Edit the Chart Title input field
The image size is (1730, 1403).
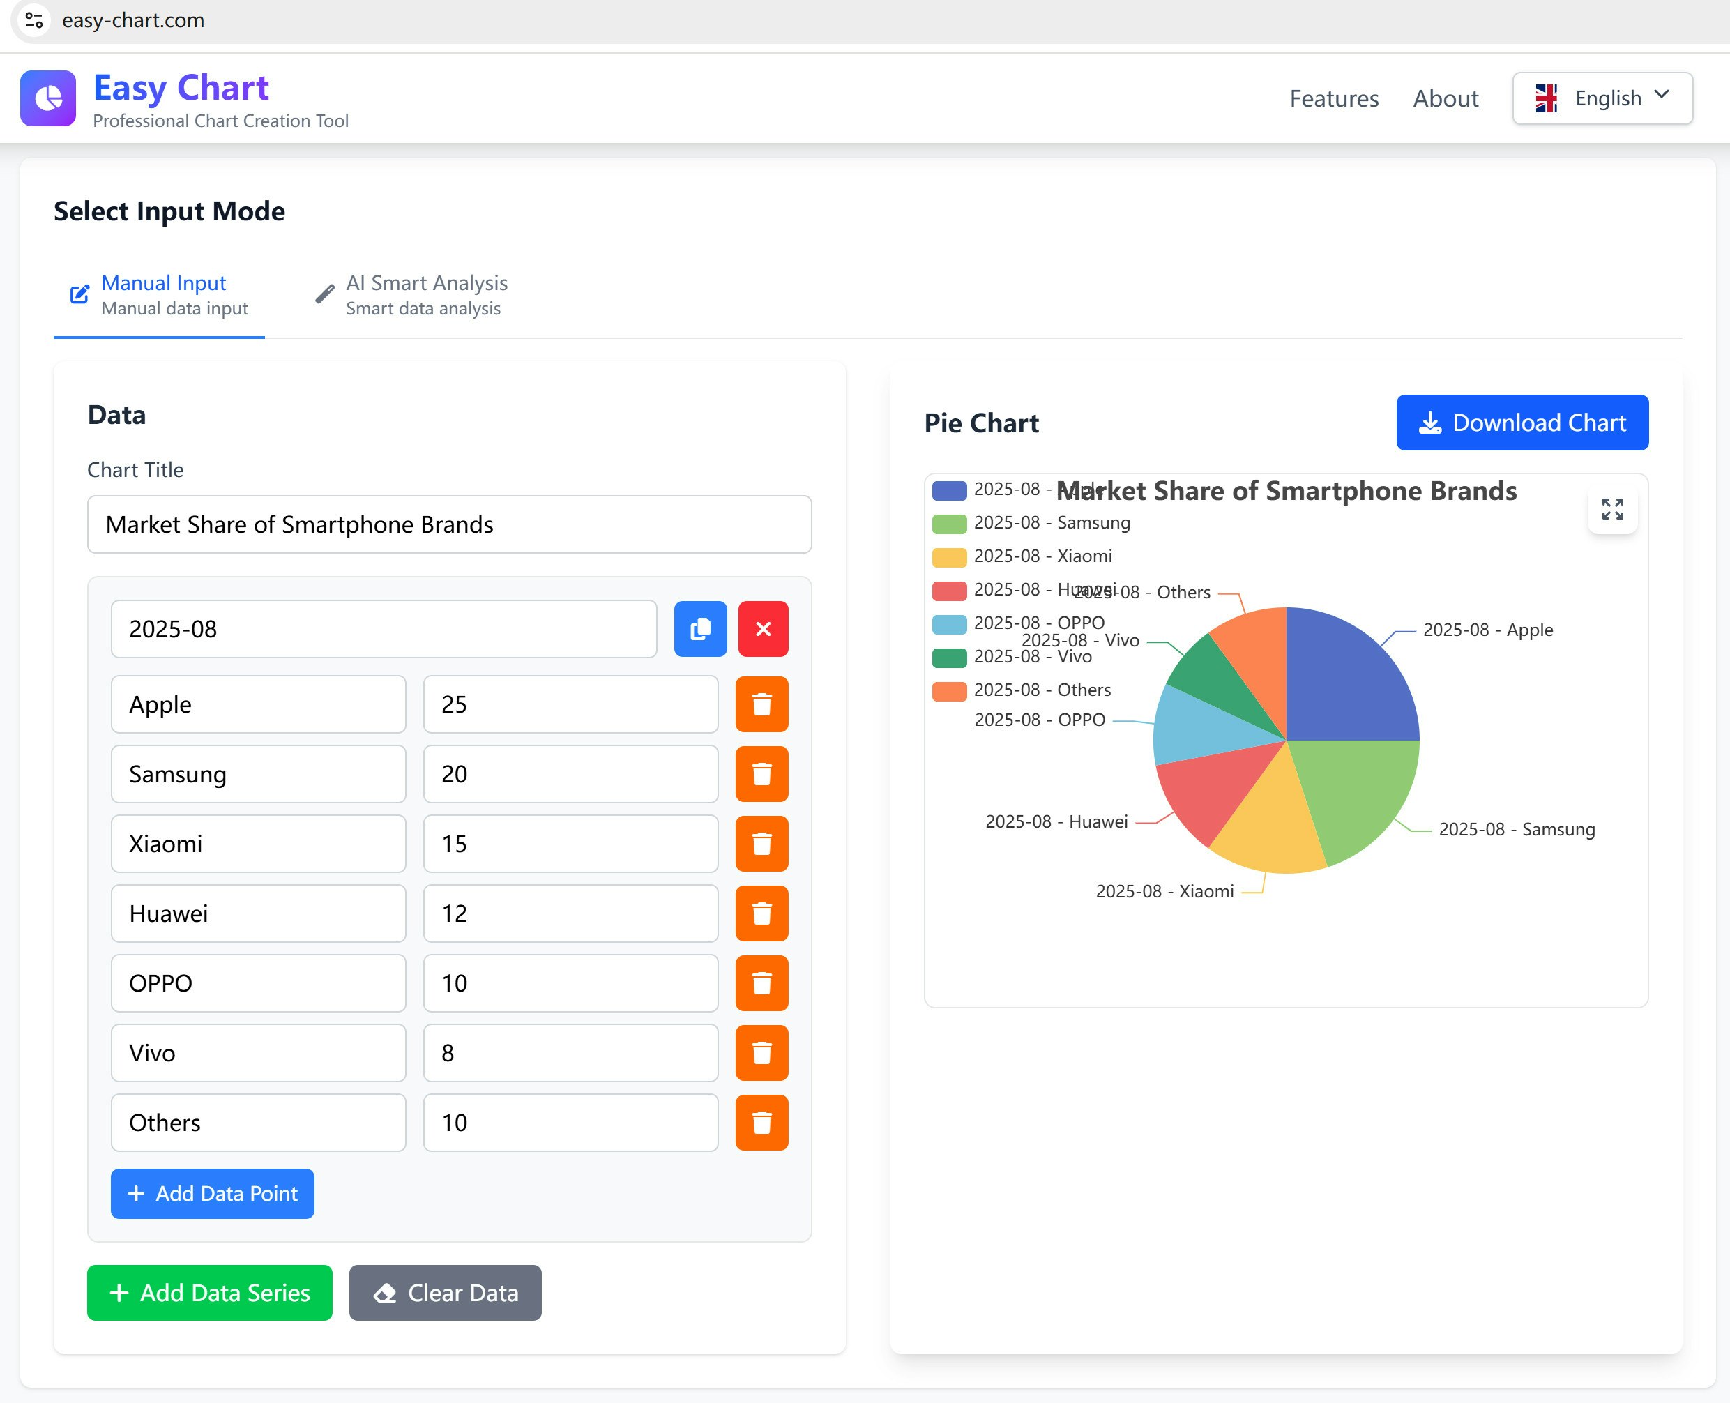[449, 524]
